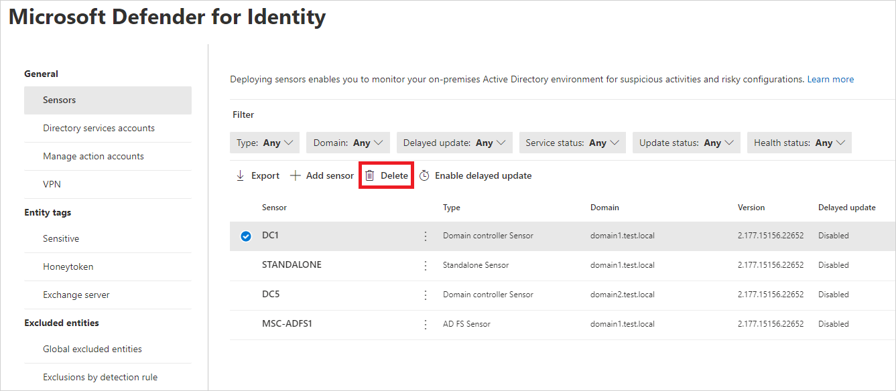Image resolution: width=896 pixels, height=391 pixels.
Task: Open the Type filter dropdown
Action: (265, 142)
